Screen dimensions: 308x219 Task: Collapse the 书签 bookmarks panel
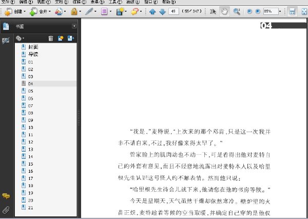[x=74, y=26]
